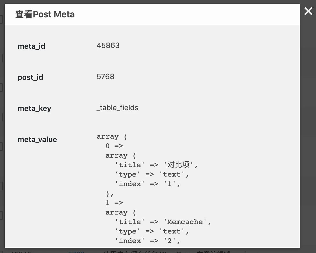Viewport: 316px width, 253px height.
Task: Click the meta_value field label
Action: 37,139
